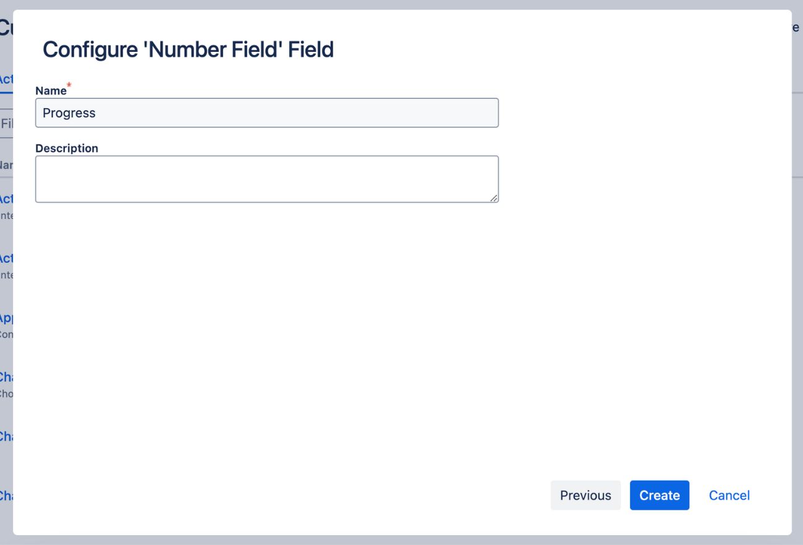Viewport: 803px width, 545px height.
Task: Click the Description textarea resize handle
Action: [x=494, y=198]
